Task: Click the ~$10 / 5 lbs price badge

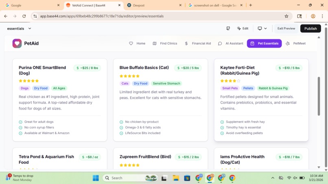Action: [x=289, y=68]
